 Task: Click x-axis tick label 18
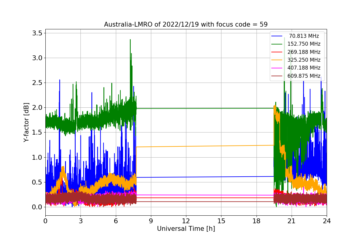click(x=256, y=221)
